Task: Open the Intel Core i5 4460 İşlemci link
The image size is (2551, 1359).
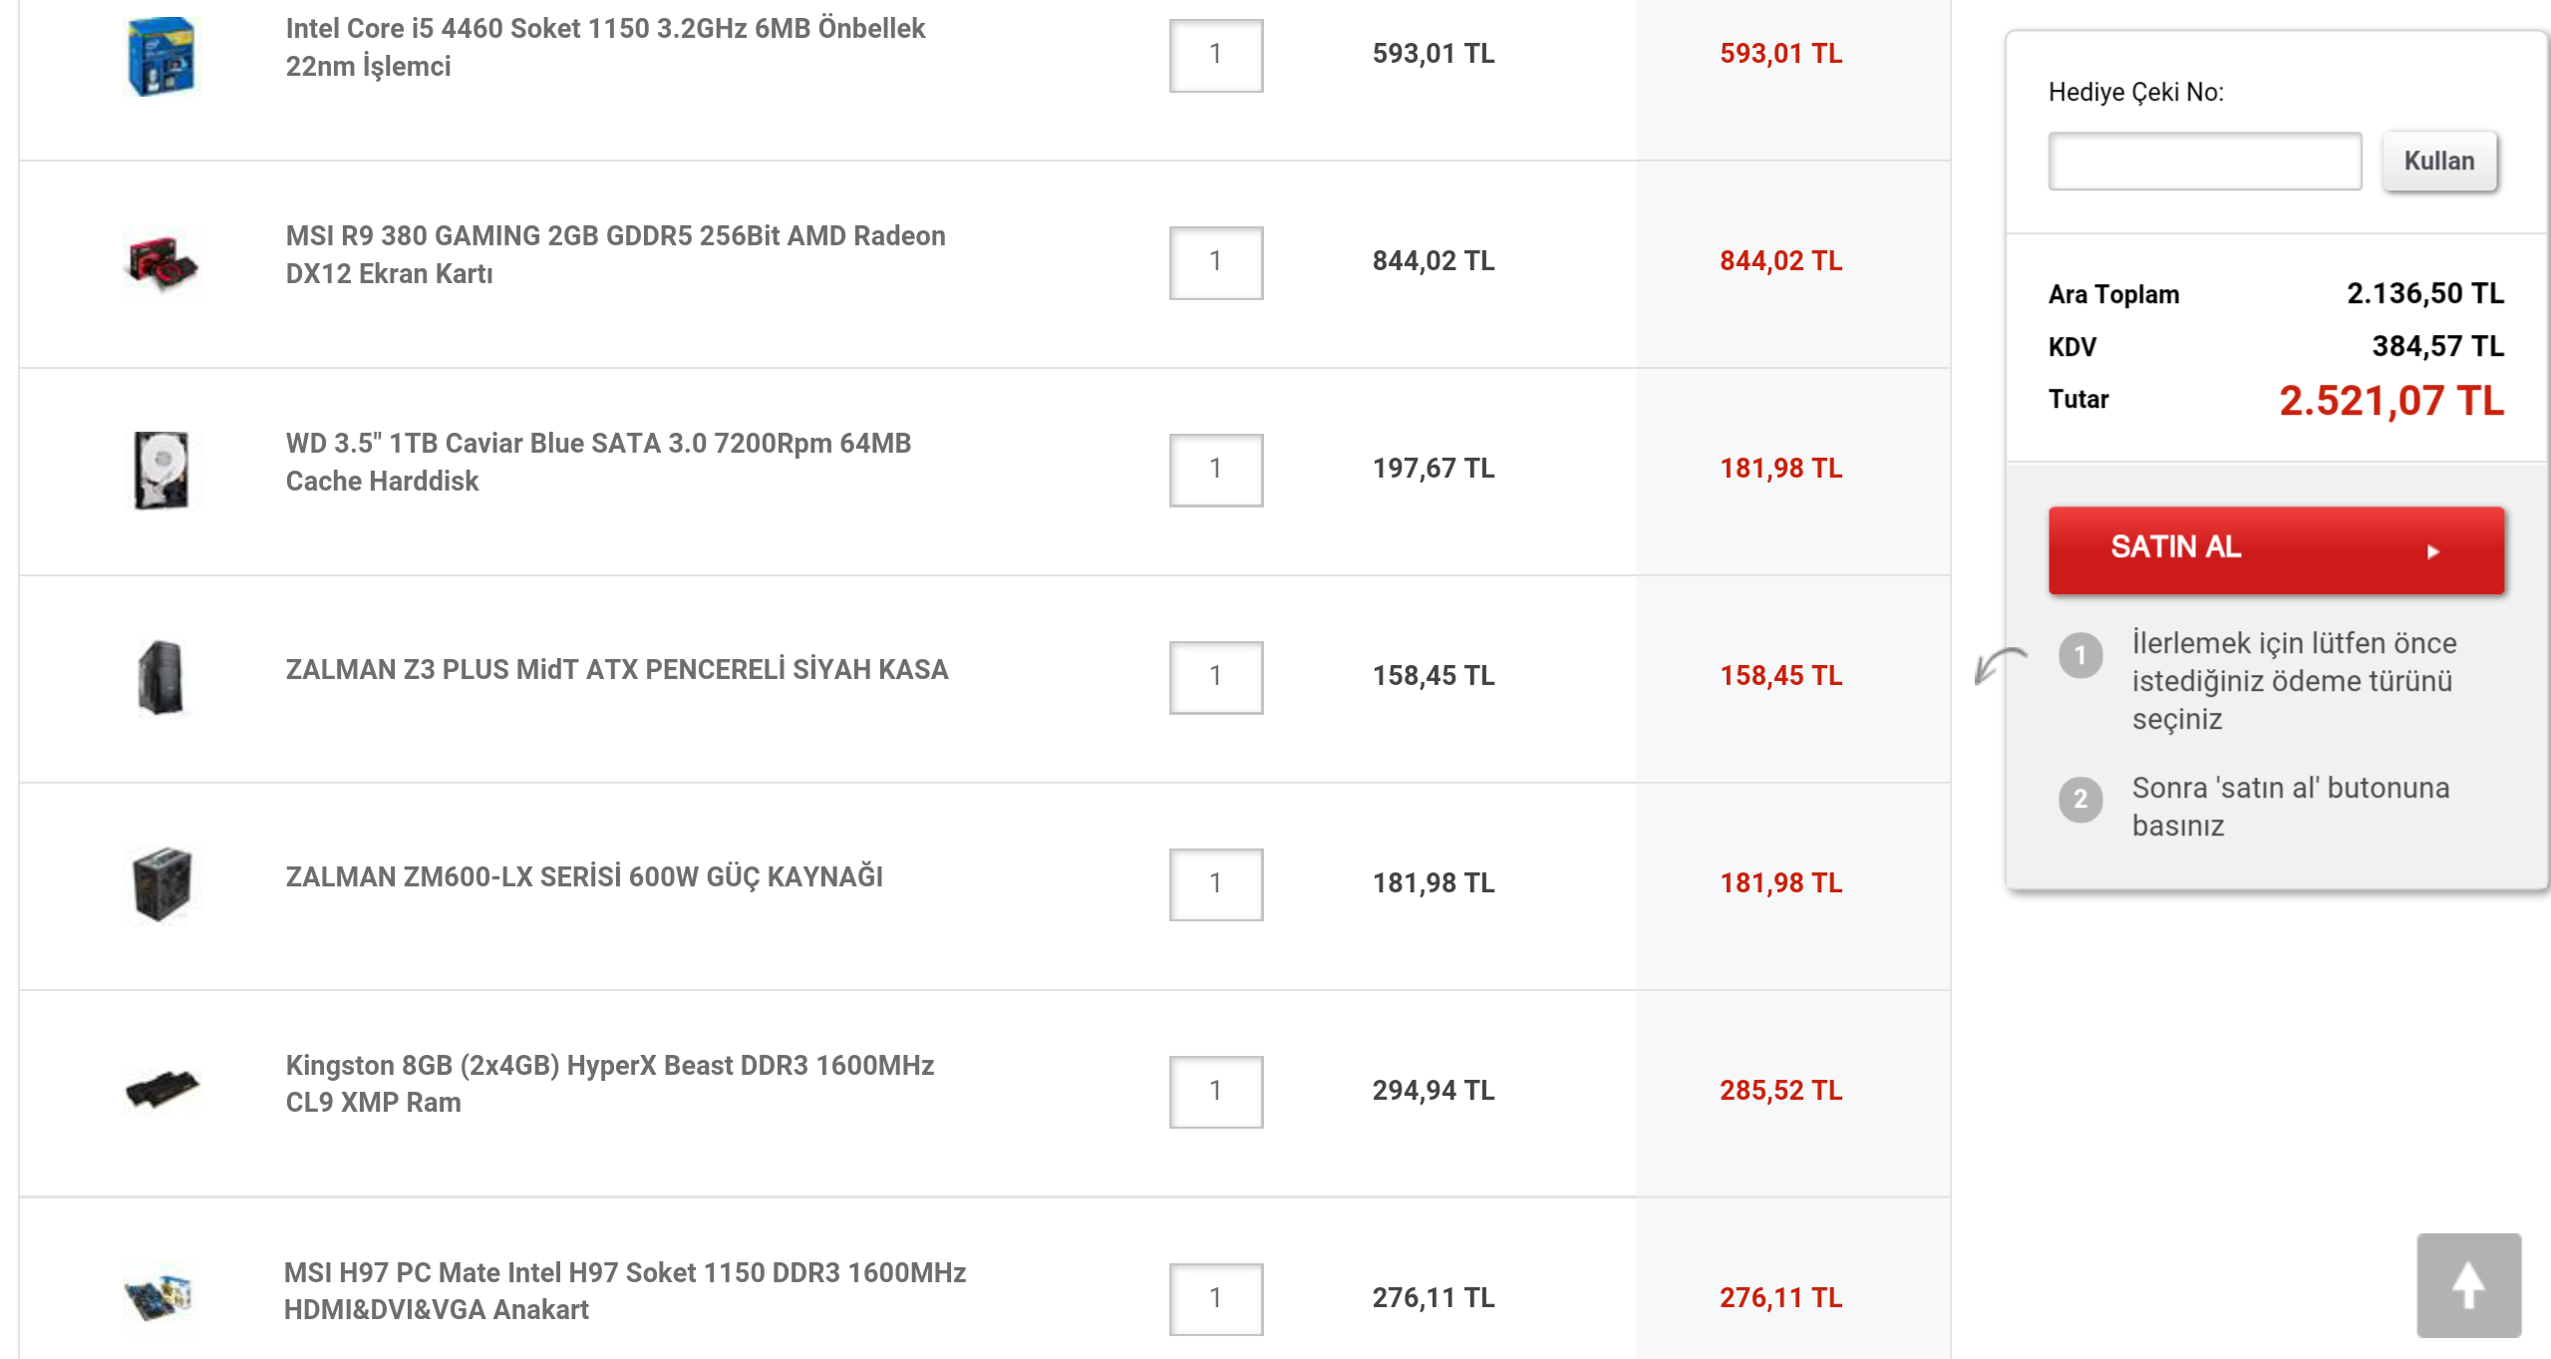Action: tap(605, 47)
